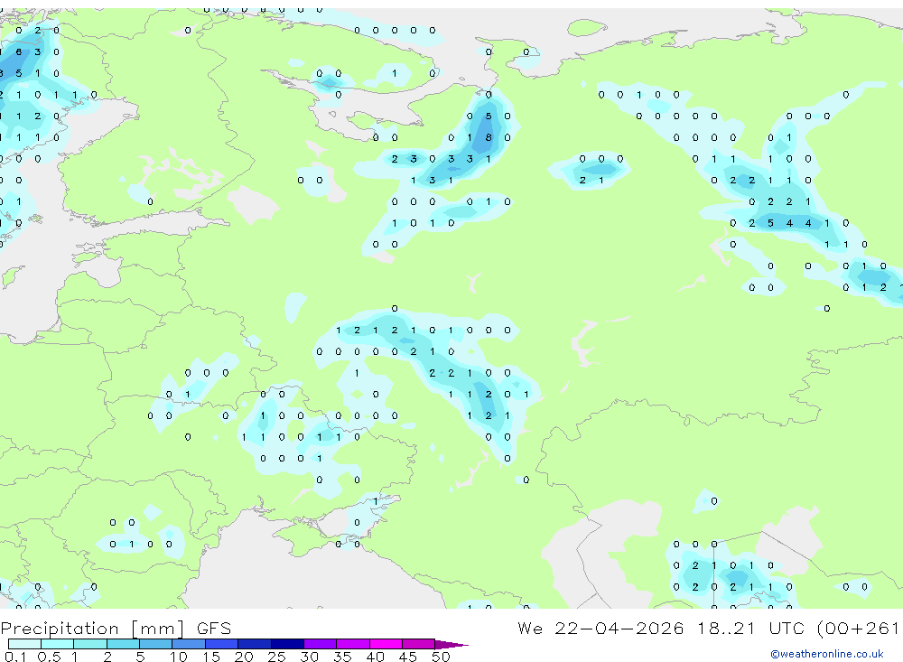Viewport: 903px width, 662px height.
Task: Click the legend label '0.1'
Action: pos(15,657)
